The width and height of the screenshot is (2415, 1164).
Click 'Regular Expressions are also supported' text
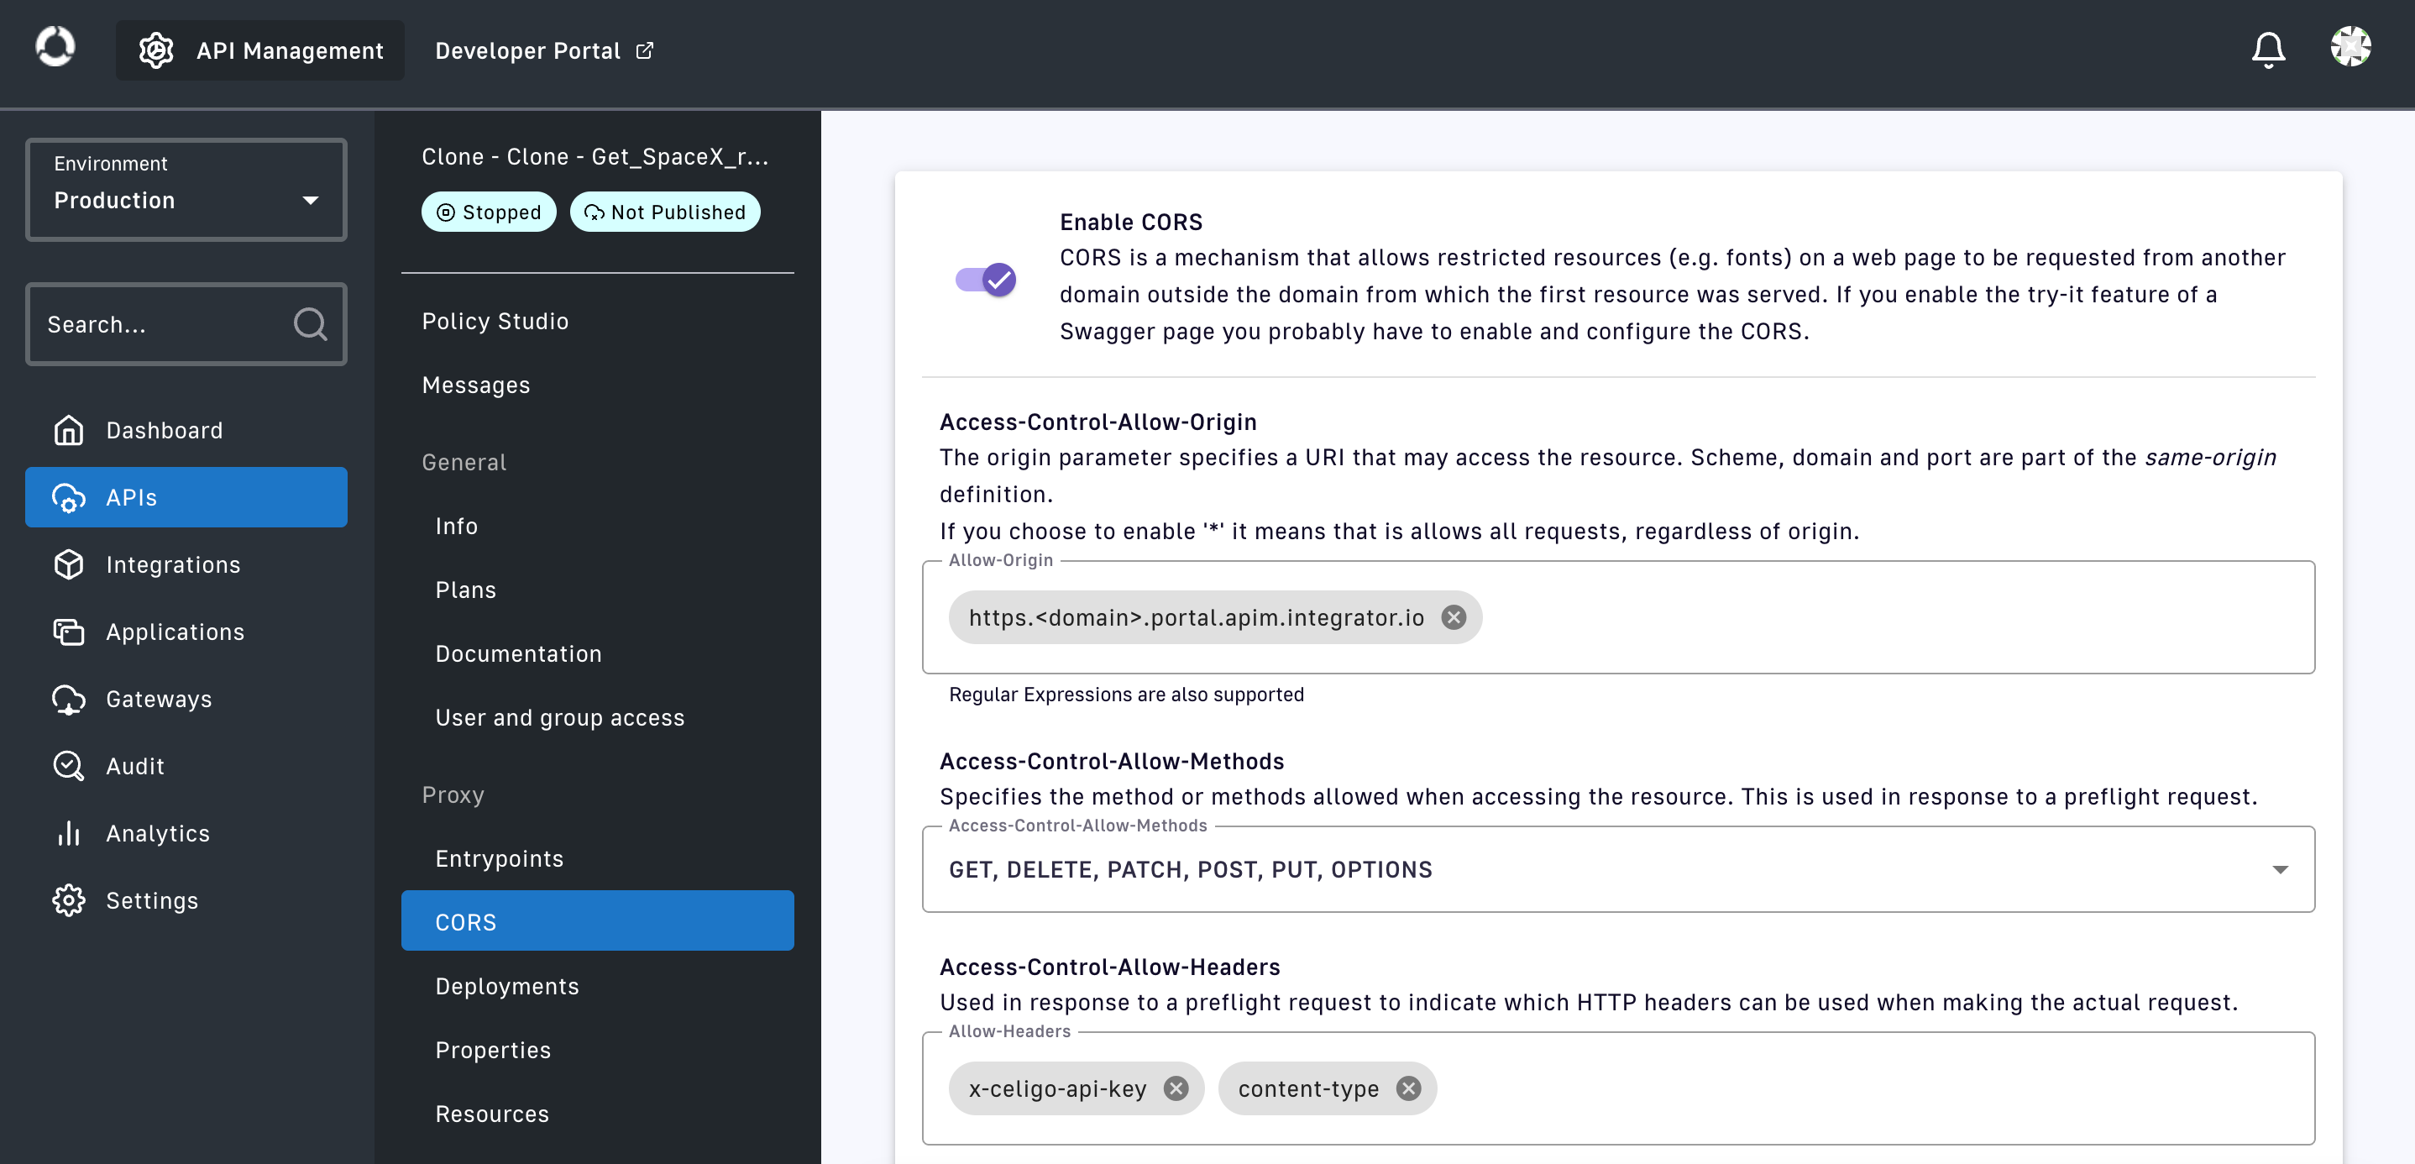(1126, 694)
